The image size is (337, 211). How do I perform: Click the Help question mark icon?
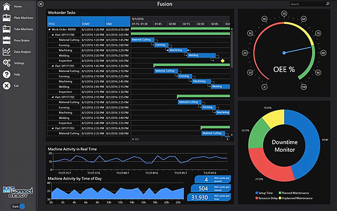[6, 75]
